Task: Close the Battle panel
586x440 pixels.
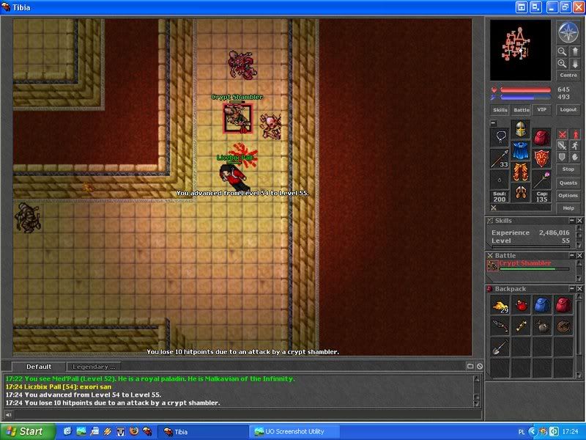Action: pos(579,255)
